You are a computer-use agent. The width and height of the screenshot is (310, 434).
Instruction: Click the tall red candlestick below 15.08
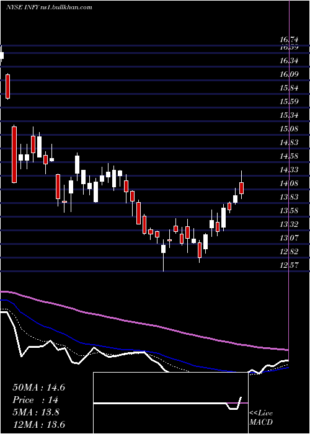point(14,154)
